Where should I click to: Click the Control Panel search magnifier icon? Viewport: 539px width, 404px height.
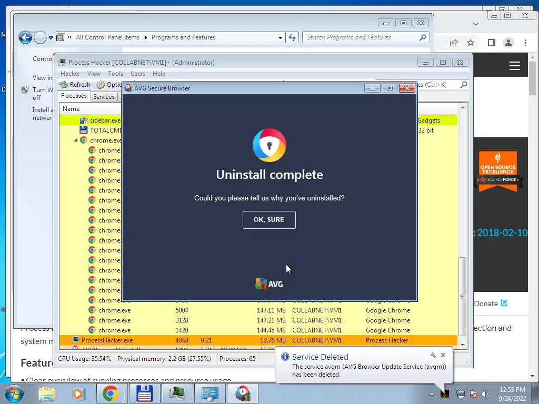coord(423,37)
